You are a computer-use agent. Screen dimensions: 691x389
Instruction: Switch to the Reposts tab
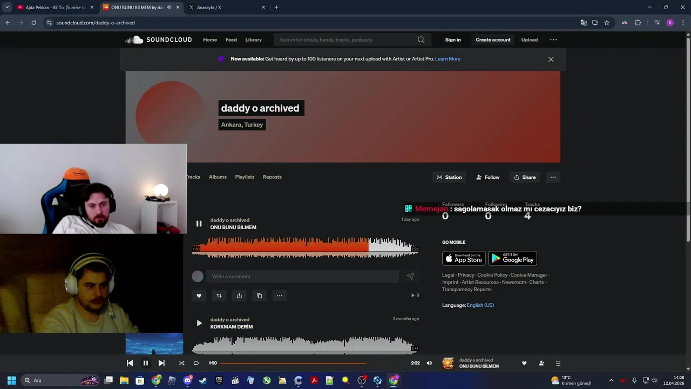click(x=272, y=177)
